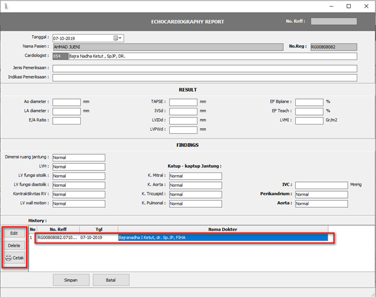This screenshot has height=297, width=376.
Task: Select the LVMI input field
Action: click(309, 120)
